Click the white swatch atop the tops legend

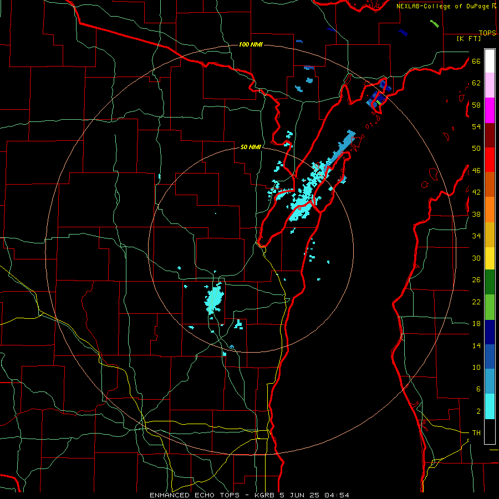(x=490, y=61)
